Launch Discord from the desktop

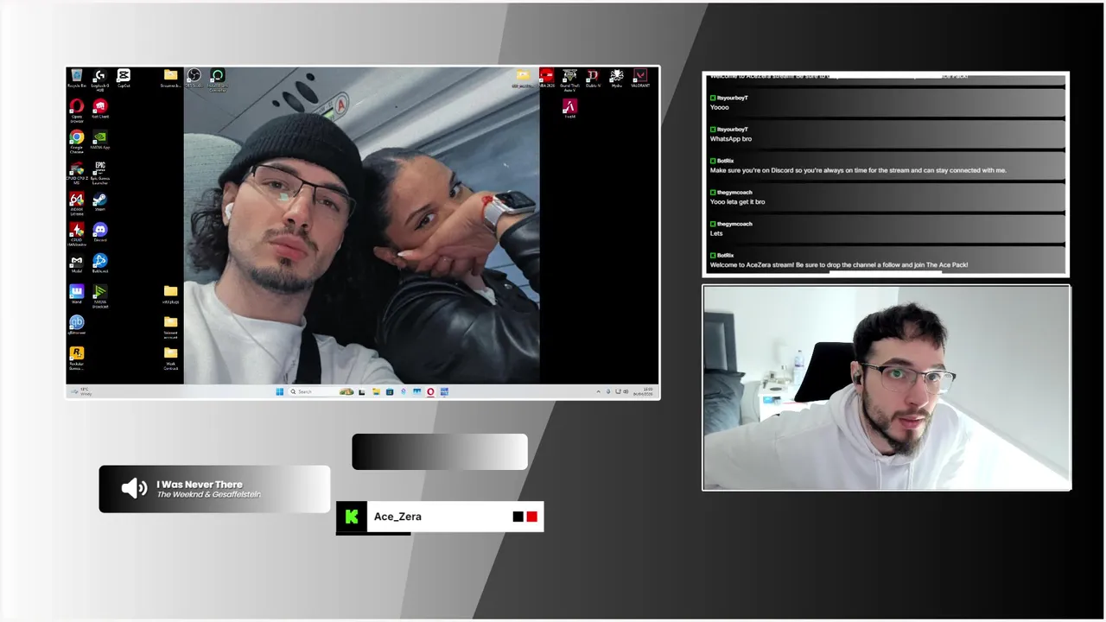[x=100, y=233]
